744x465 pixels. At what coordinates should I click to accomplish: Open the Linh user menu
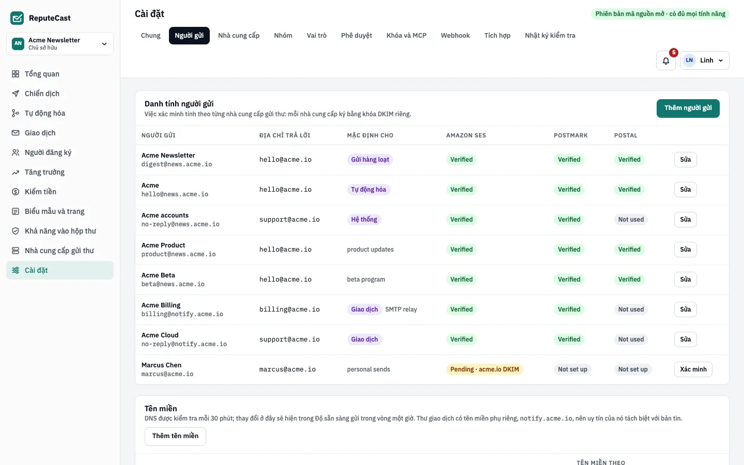[x=705, y=60]
